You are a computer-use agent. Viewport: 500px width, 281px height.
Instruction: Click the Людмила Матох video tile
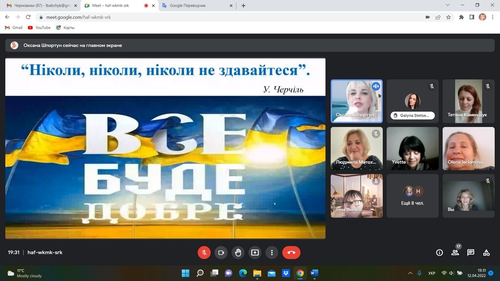[x=356, y=148]
